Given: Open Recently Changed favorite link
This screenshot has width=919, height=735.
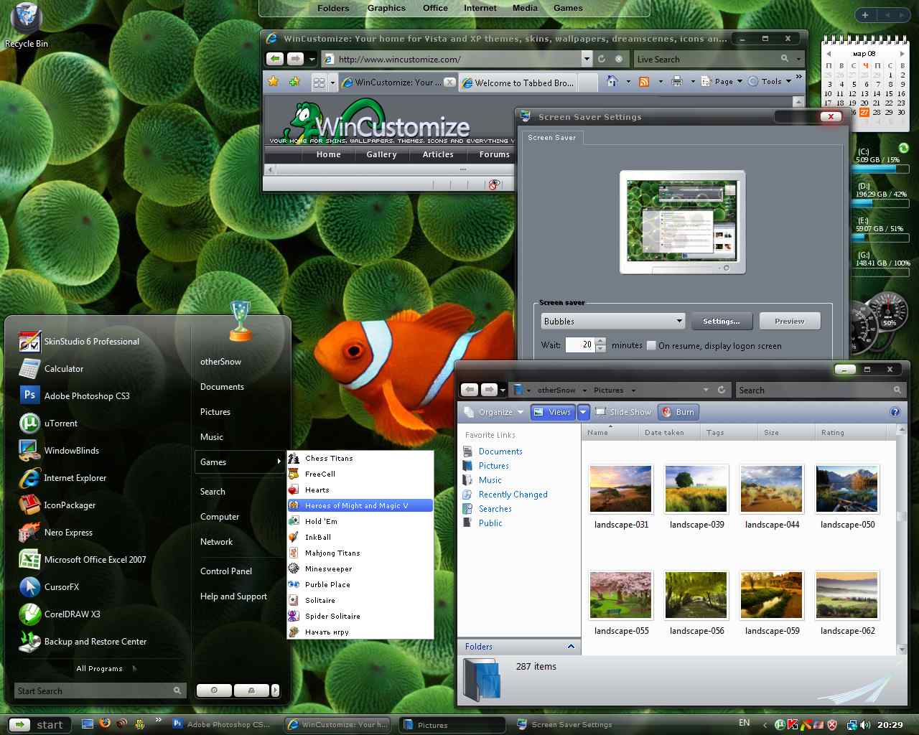Looking at the screenshot, I should (513, 495).
